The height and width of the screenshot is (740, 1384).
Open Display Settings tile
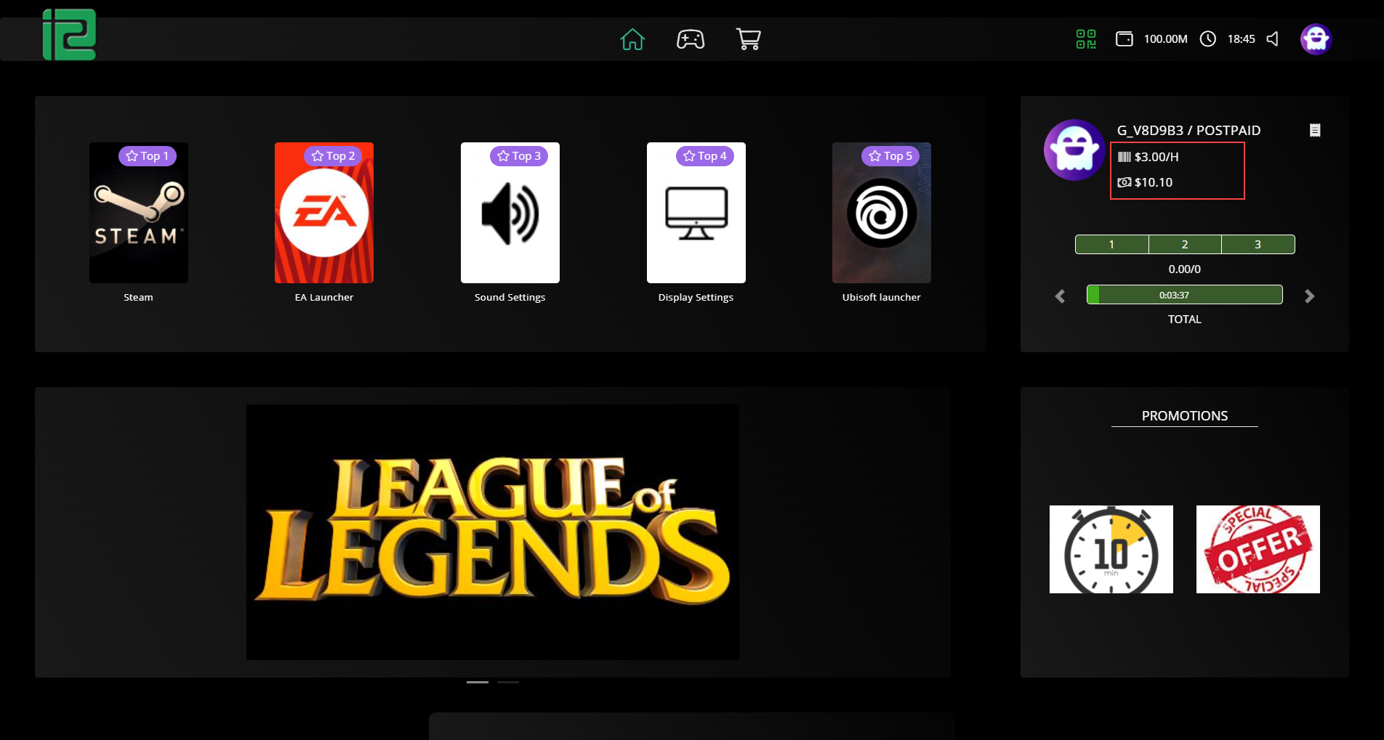[x=696, y=213]
